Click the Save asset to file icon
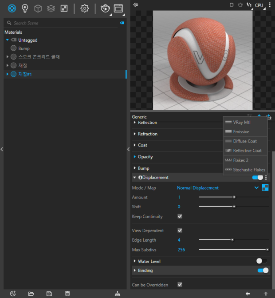This screenshot has height=298, width=275. 49,294
